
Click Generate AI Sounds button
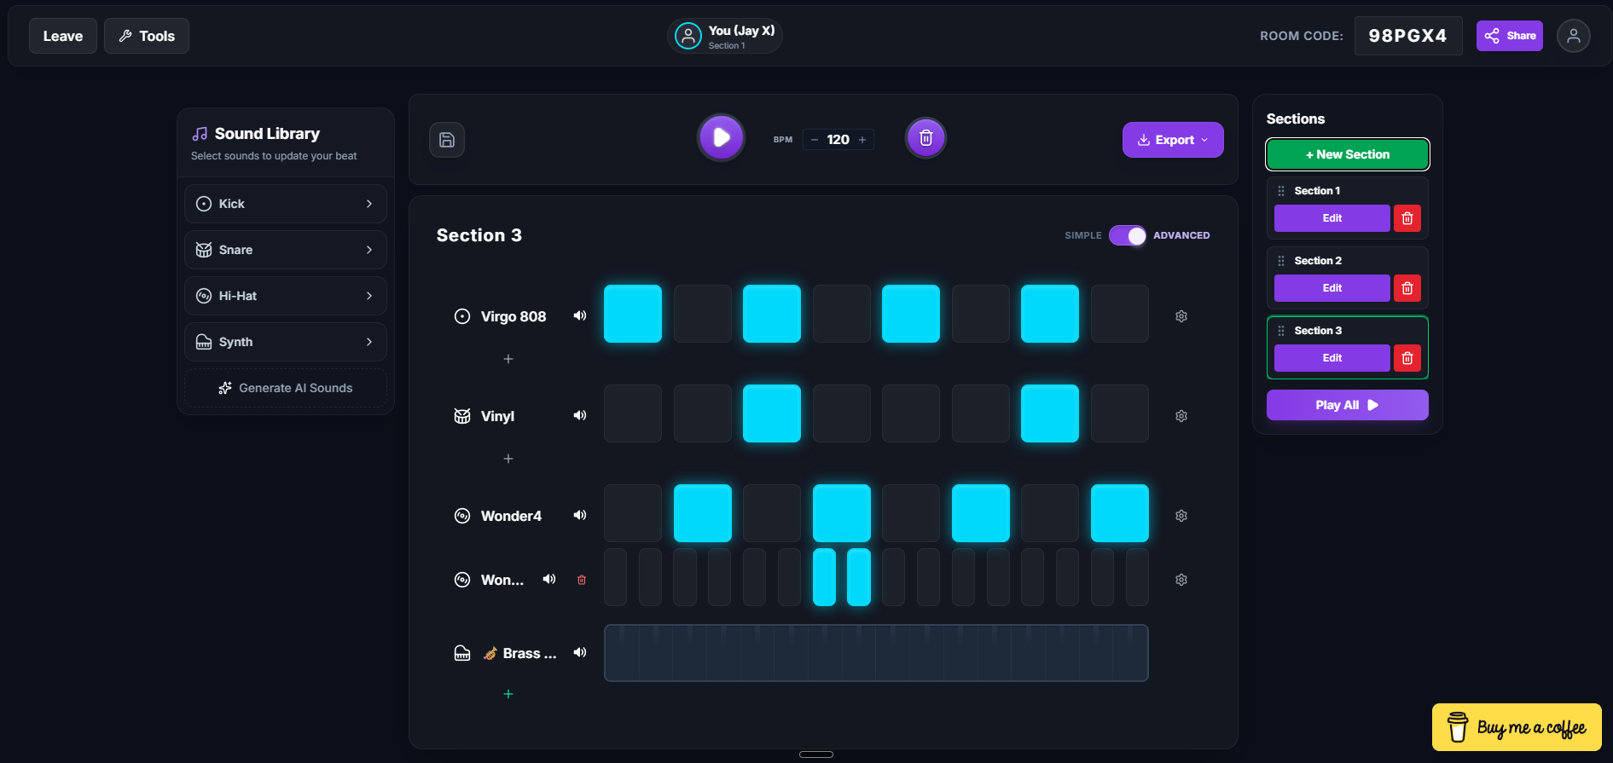pos(285,388)
